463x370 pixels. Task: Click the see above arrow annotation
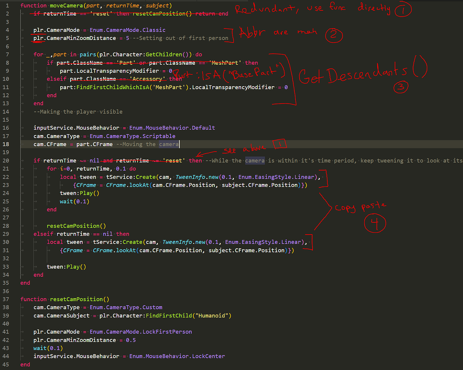coord(230,152)
